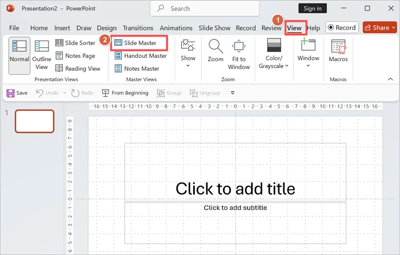
Task: Click the PowerPoint app logo icon
Action: 10,9
